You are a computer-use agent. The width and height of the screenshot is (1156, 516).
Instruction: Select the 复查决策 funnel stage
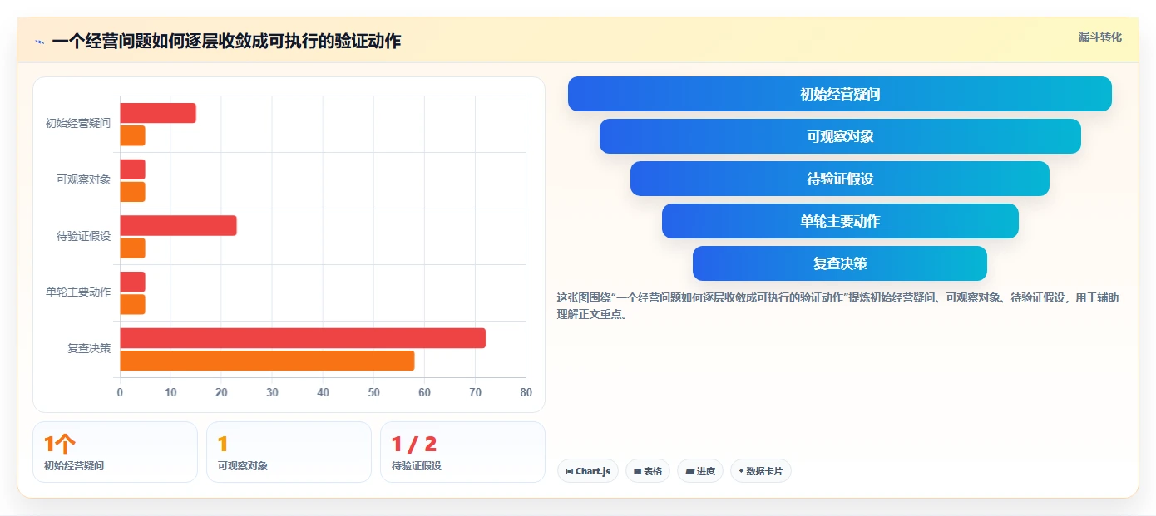pos(840,263)
